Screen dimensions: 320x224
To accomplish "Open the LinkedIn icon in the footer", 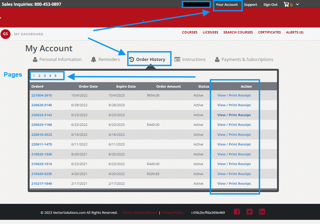I will [x=262, y=212].
